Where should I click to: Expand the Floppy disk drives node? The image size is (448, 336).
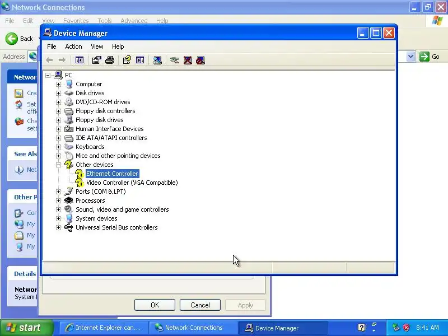[58, 120]
